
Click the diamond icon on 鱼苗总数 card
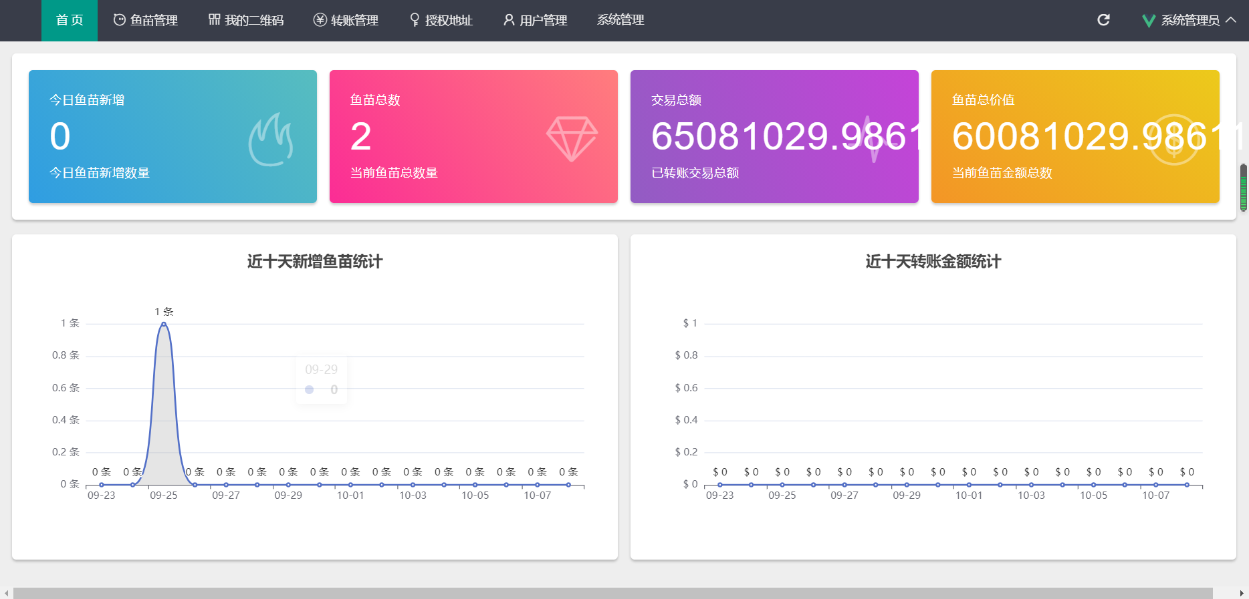(572, 139)
